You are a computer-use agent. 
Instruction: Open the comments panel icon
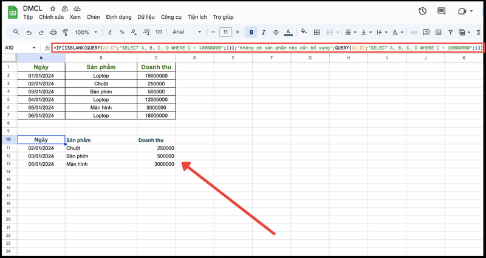(443, 11)
